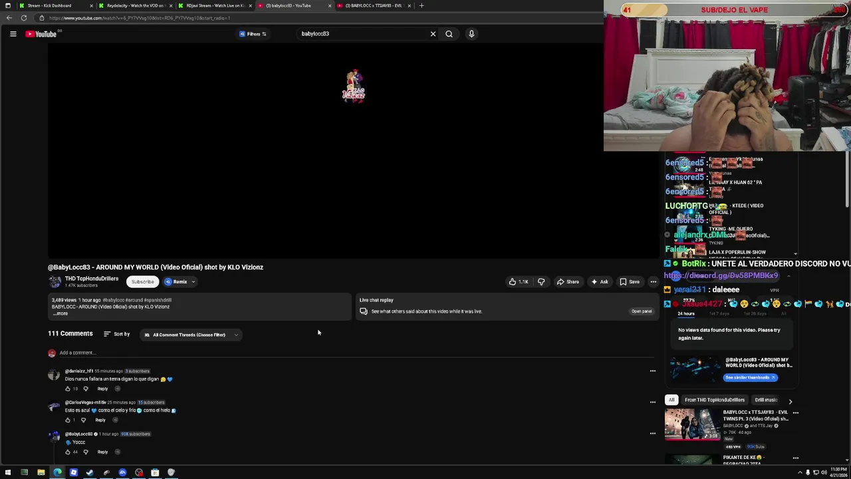Start voice search with the microphone icon
Image resolution: width=851 pixels, height=479 pixels.
471,34
